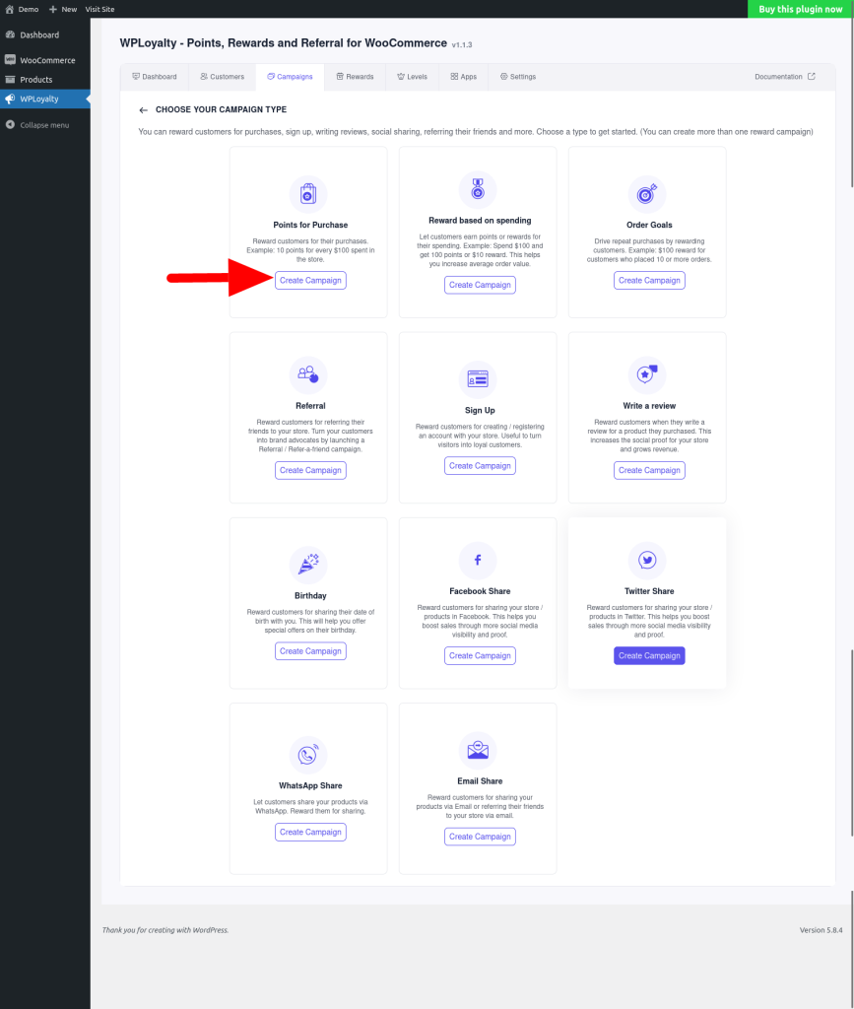Click the Sign Up ID card icon

tap(478, 379)
